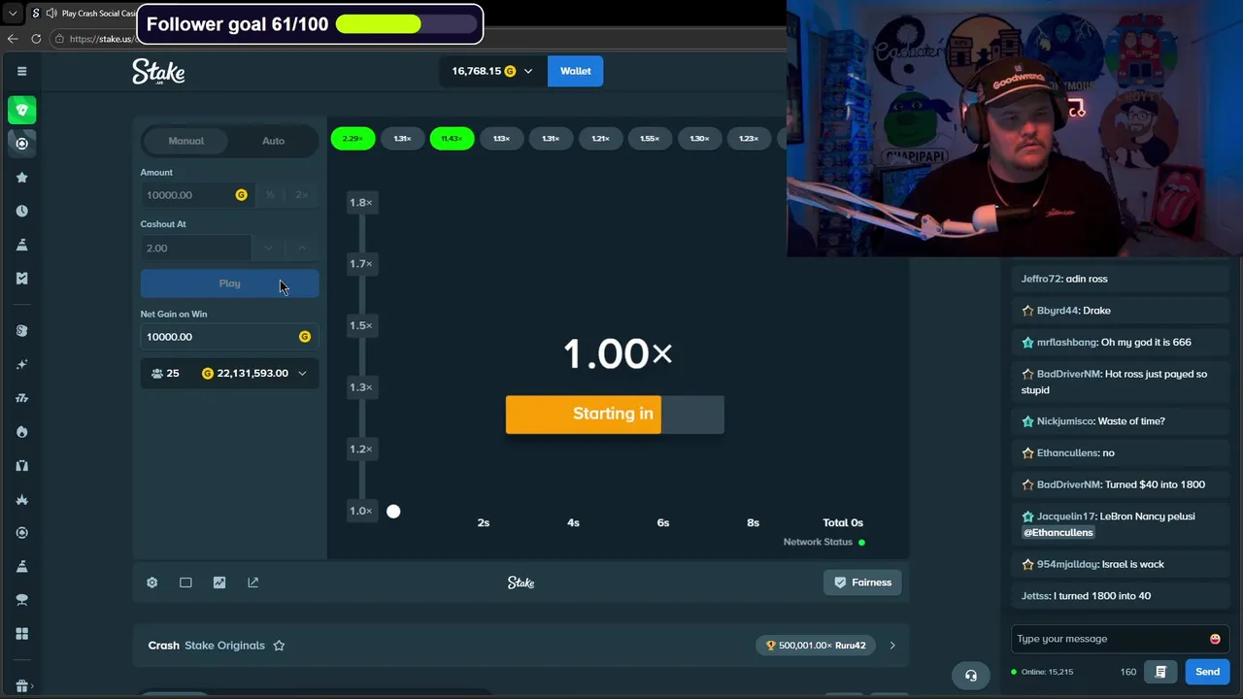Decrease Cashout At with down chevron
The image size is (1243, 699).
(x=268, y=249)
